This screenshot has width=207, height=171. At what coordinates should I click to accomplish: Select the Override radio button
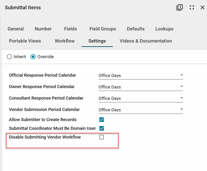tap(33, 57)
